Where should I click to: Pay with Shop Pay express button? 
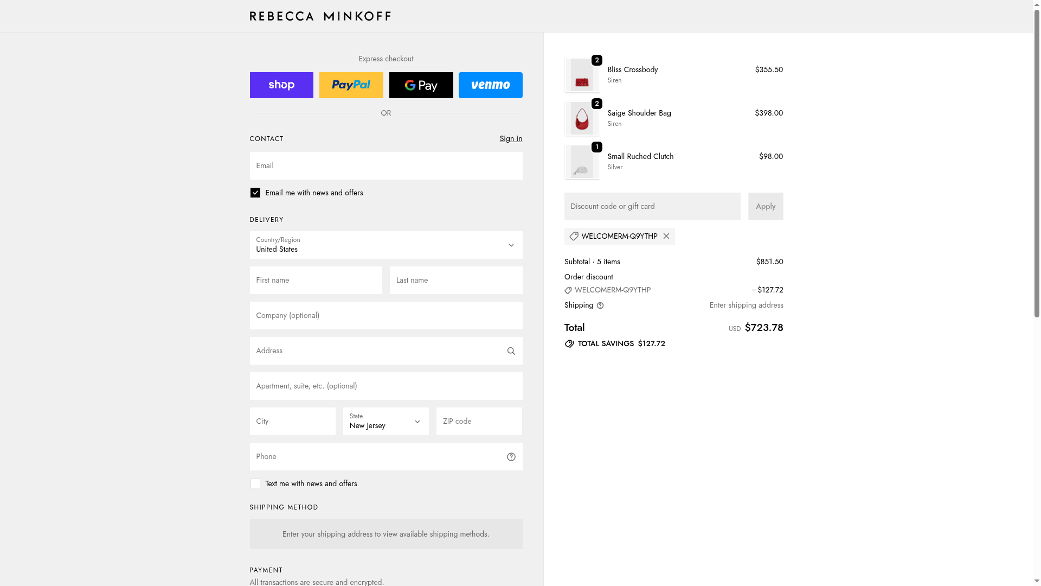pos(281,85)
